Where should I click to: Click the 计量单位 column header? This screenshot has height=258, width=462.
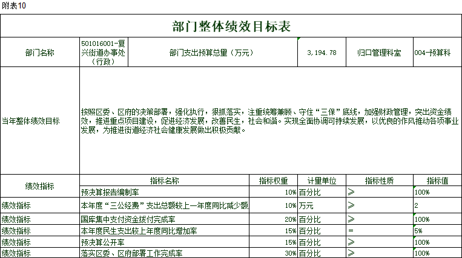click(x=322, y=181)
